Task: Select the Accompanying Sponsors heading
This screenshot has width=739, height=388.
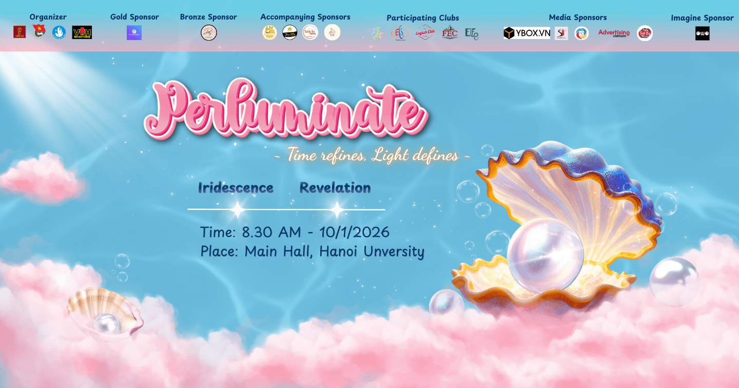Action: point(305,17)
